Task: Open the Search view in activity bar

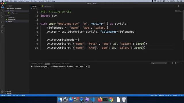Action: tap(2, 11)
